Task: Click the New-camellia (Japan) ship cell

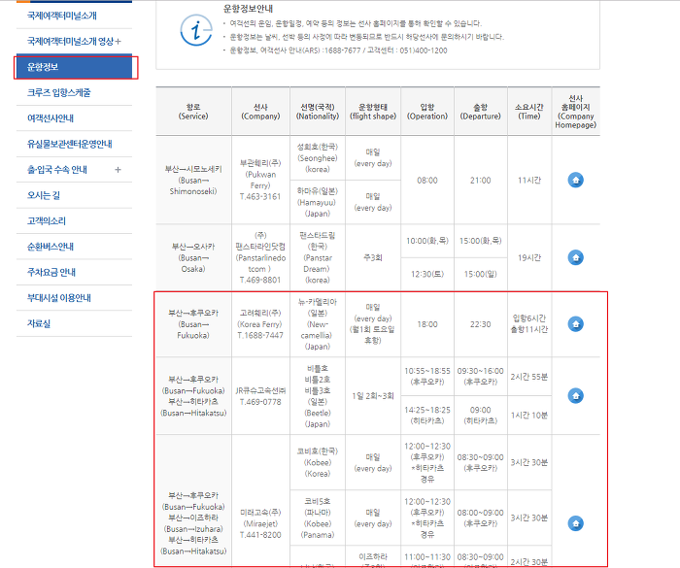Action: (318, 324)
